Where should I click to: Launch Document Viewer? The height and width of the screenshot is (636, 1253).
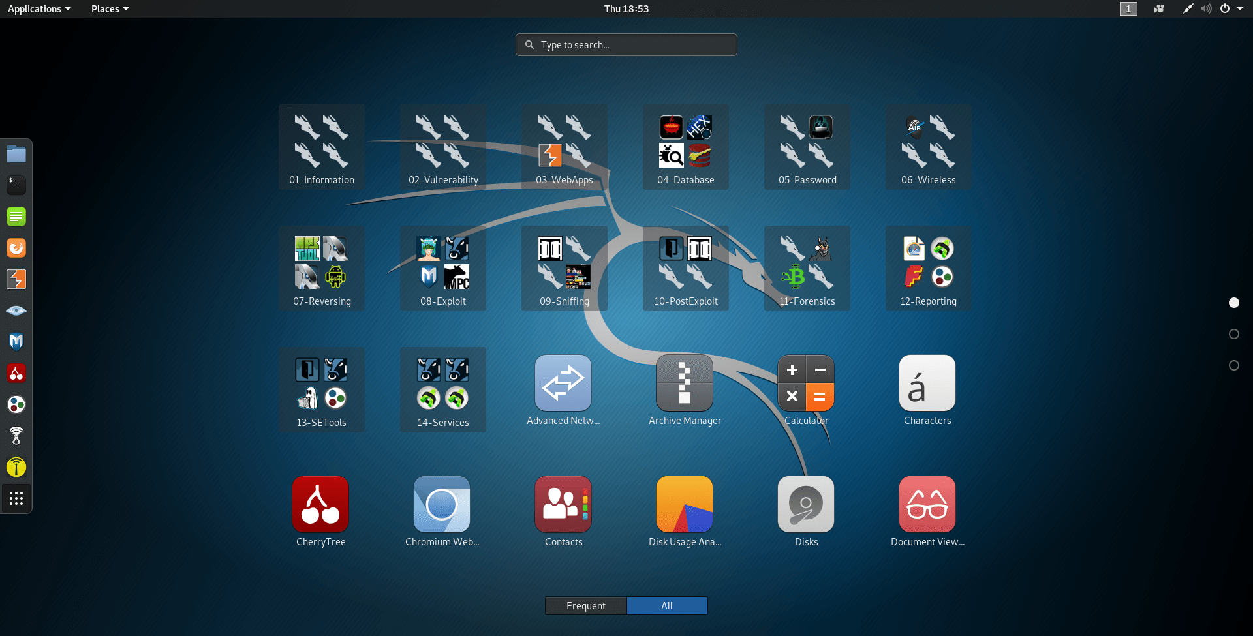[927, 511]
